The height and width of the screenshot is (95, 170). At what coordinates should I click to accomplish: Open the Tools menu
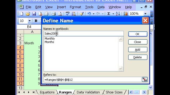click(89, 7)
